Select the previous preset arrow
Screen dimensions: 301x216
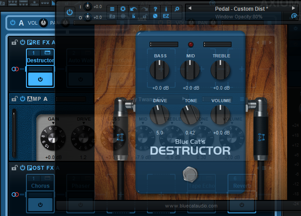click(x=190, y=8)
